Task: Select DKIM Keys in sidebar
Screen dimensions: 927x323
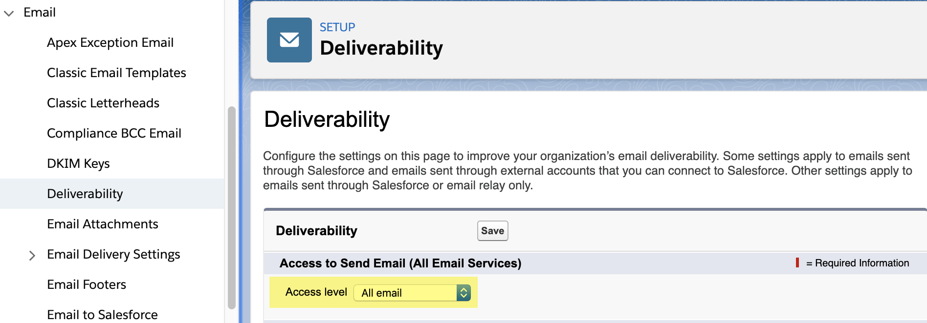Action: point(78,163)
